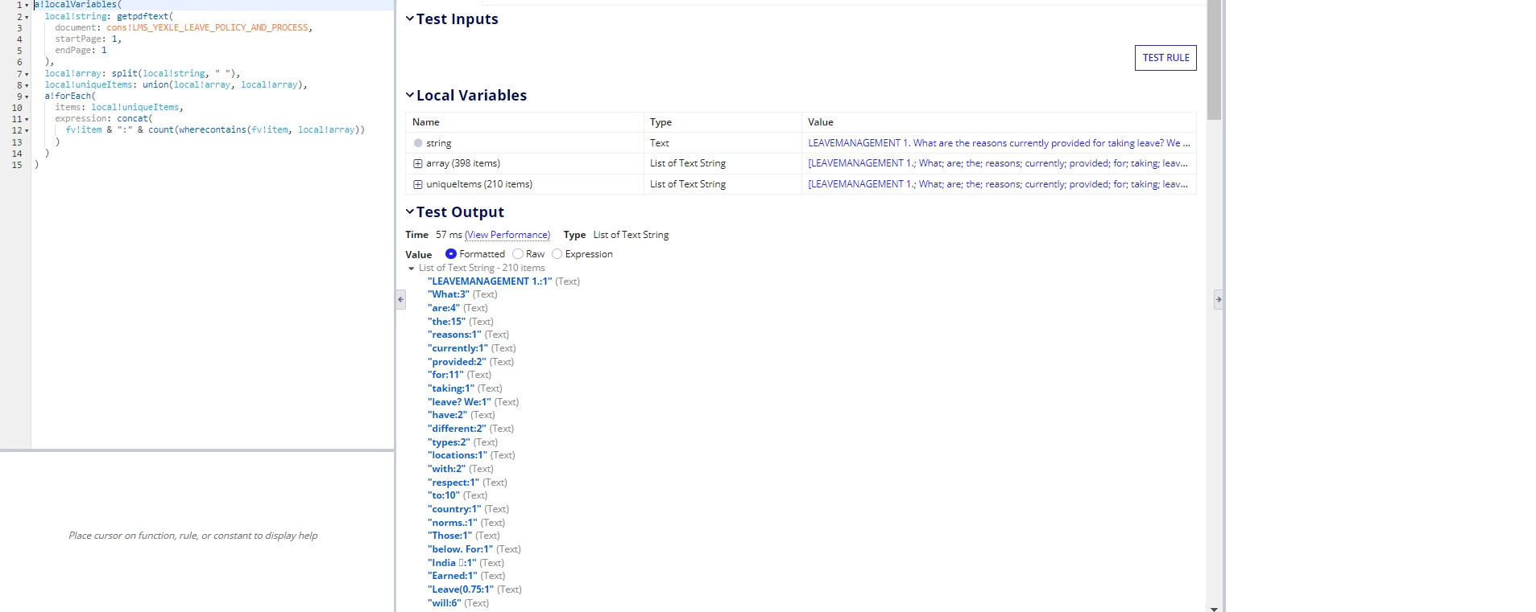Select output item "What:3"

(449, 294)
